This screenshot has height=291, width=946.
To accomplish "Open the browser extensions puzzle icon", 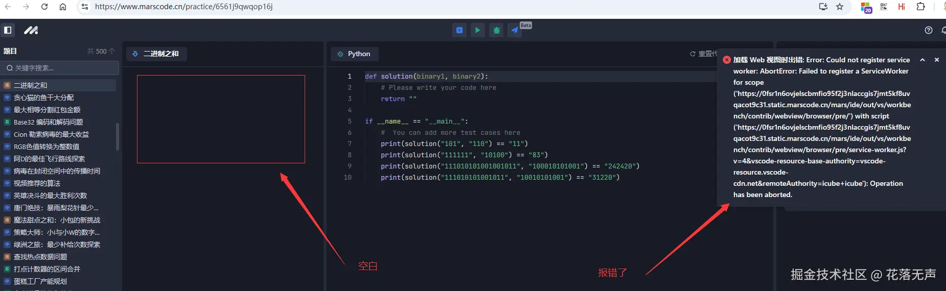I will coord(920,7).
